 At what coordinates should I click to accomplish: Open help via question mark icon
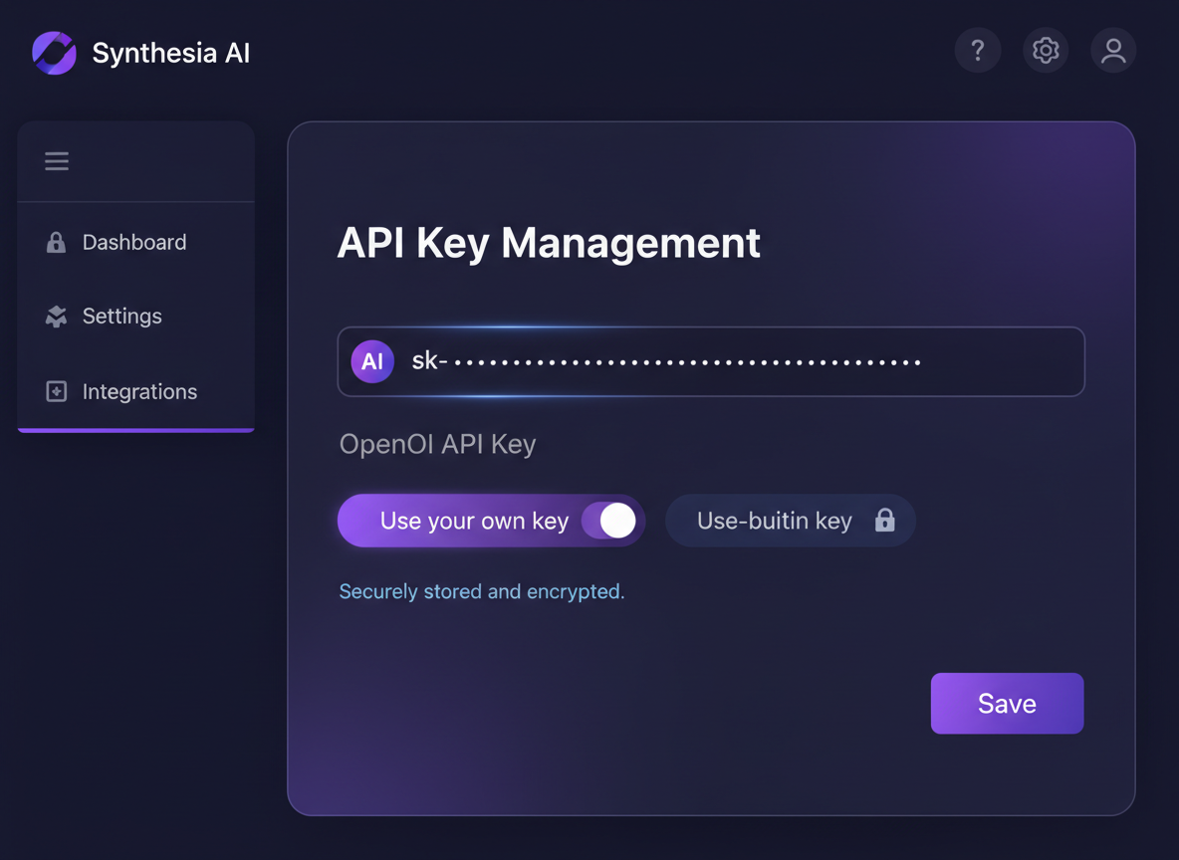[x=978, y=51]
